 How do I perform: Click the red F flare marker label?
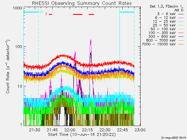pyautogui.click(x=46, y=14)
